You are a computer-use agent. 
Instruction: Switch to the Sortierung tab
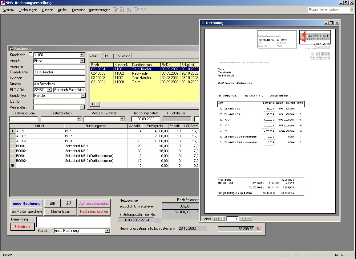[x=123, y=56]
